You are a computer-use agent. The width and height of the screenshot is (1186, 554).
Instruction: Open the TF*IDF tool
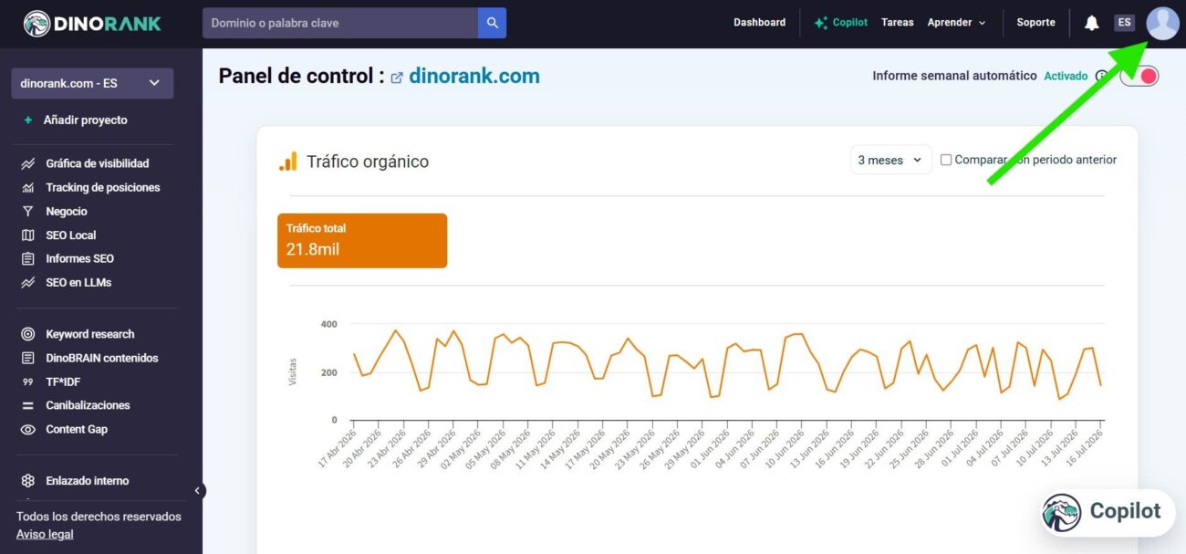pyautogui.click(x=63, y=382)
